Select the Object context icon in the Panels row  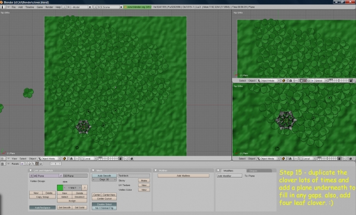point(33,163)
